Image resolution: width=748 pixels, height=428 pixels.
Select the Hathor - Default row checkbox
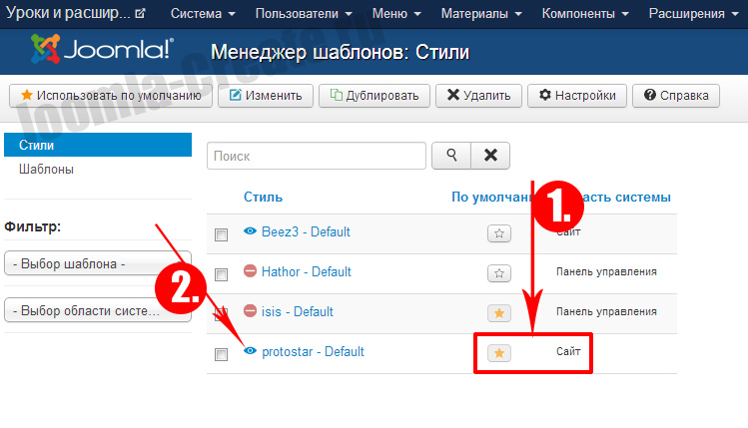[x=222, y=274]
